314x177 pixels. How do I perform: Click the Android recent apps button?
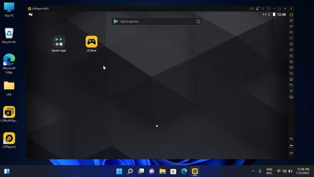[291, 153]
